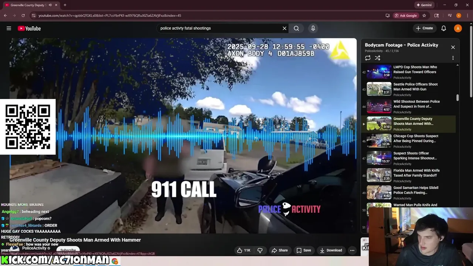Bookmark this page with the star
This screenshot has height=266, width=473.
tap(424, 16)
